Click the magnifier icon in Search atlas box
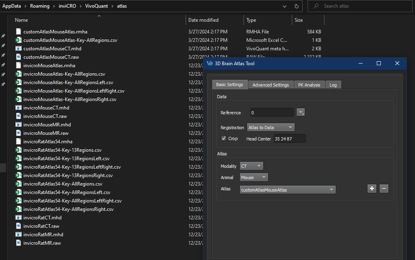415x260 pixels. pyautogui.click(x=316, y=6)
